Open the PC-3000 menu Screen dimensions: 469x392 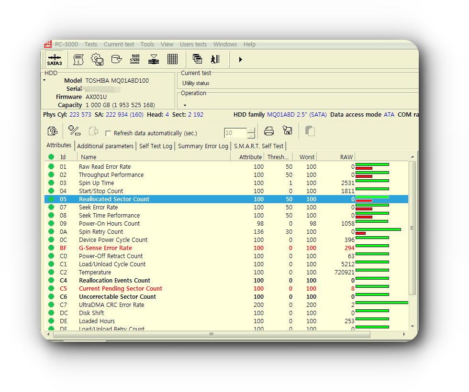click(x=67, y=44)
